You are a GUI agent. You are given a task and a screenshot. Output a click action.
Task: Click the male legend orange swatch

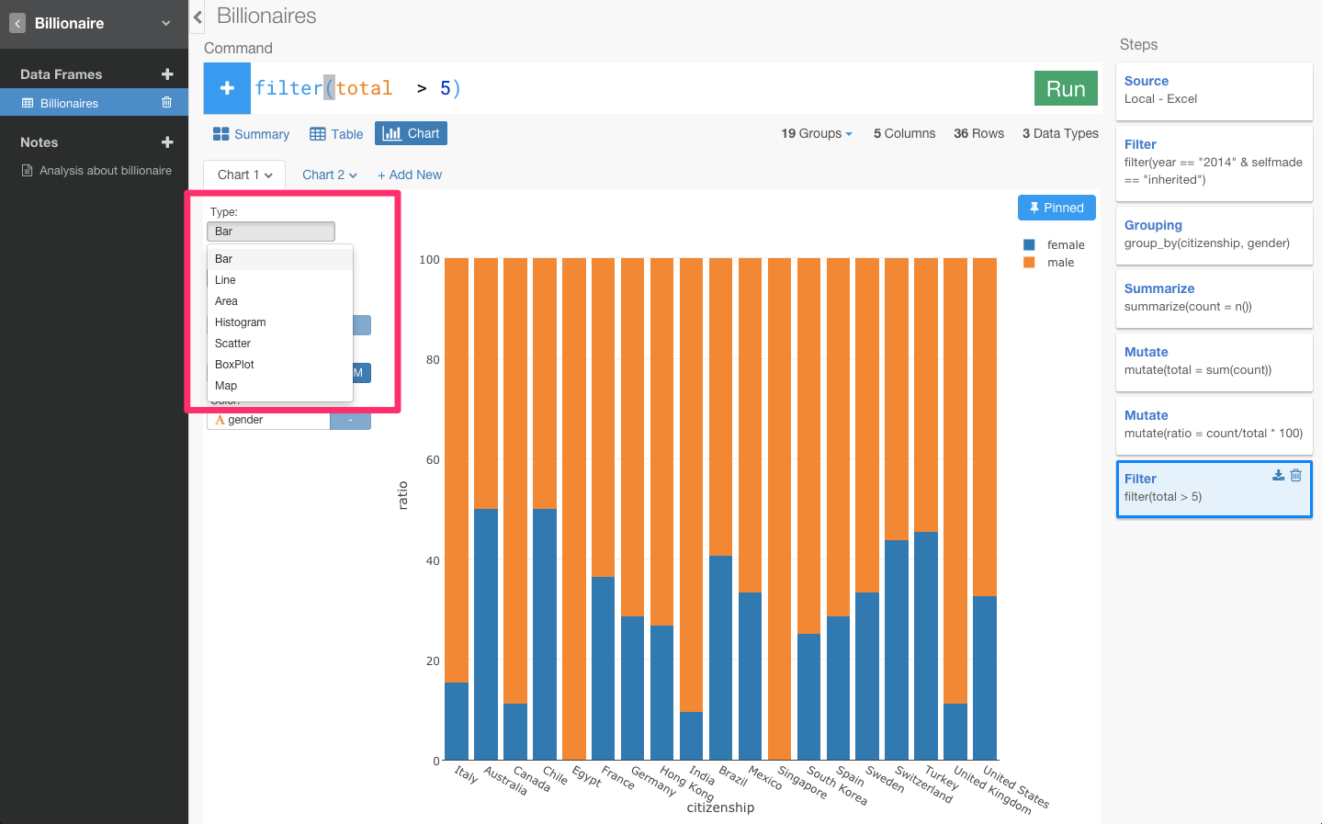[x=1029, y=263]
